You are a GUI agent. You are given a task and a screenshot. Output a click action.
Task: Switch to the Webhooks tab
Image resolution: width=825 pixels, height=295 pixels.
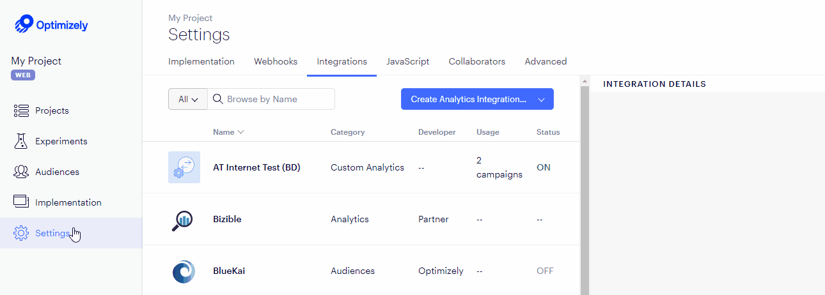276,62
